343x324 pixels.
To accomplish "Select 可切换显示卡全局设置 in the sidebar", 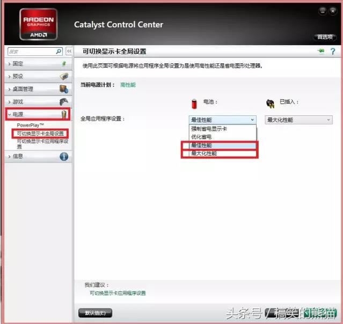I will coord(40,134).
